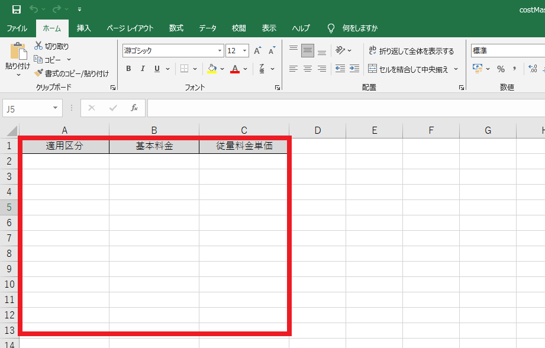The height and width of the screenshot is (348, 545).
Task: Open the font name dropdown (游ゴシック)
Action: coord(220,51)
